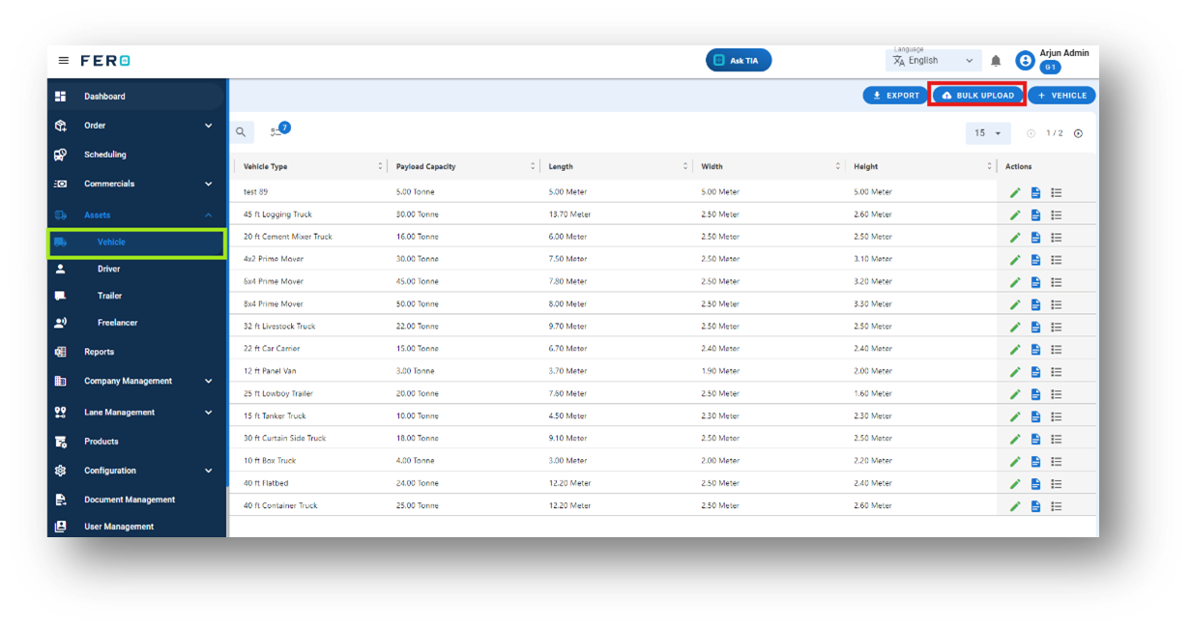Open the rows-per-page dropdown showing 15

pyautogui.click(x=988, y=133)
